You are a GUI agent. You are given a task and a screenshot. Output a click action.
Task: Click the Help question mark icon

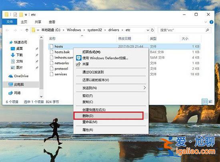point(211,22)
